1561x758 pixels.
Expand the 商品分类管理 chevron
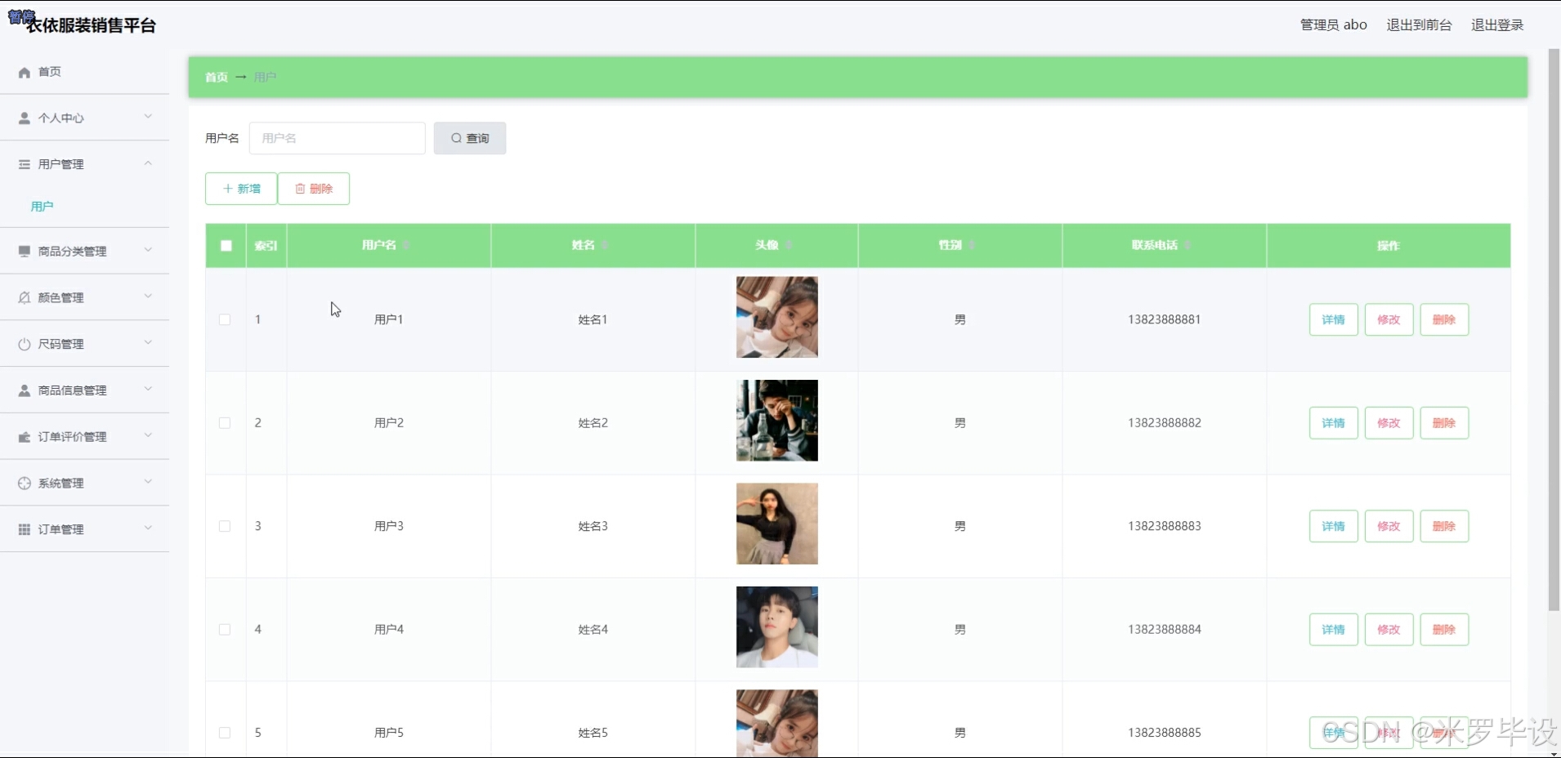[148, 250]
